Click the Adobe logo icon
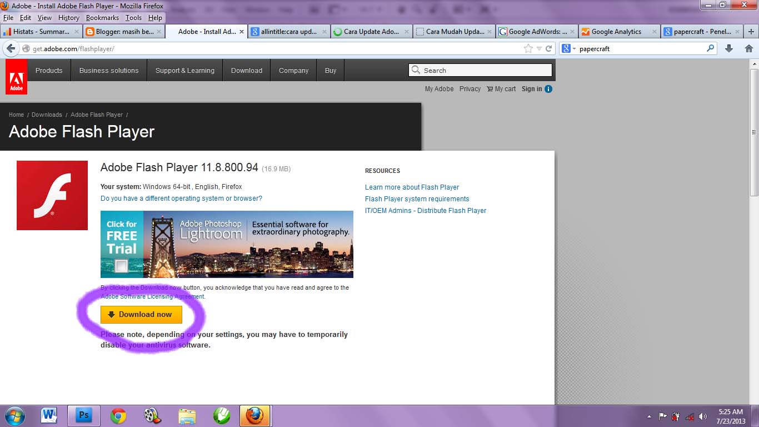This screenshot has height=427, width=759. point(16,77)
